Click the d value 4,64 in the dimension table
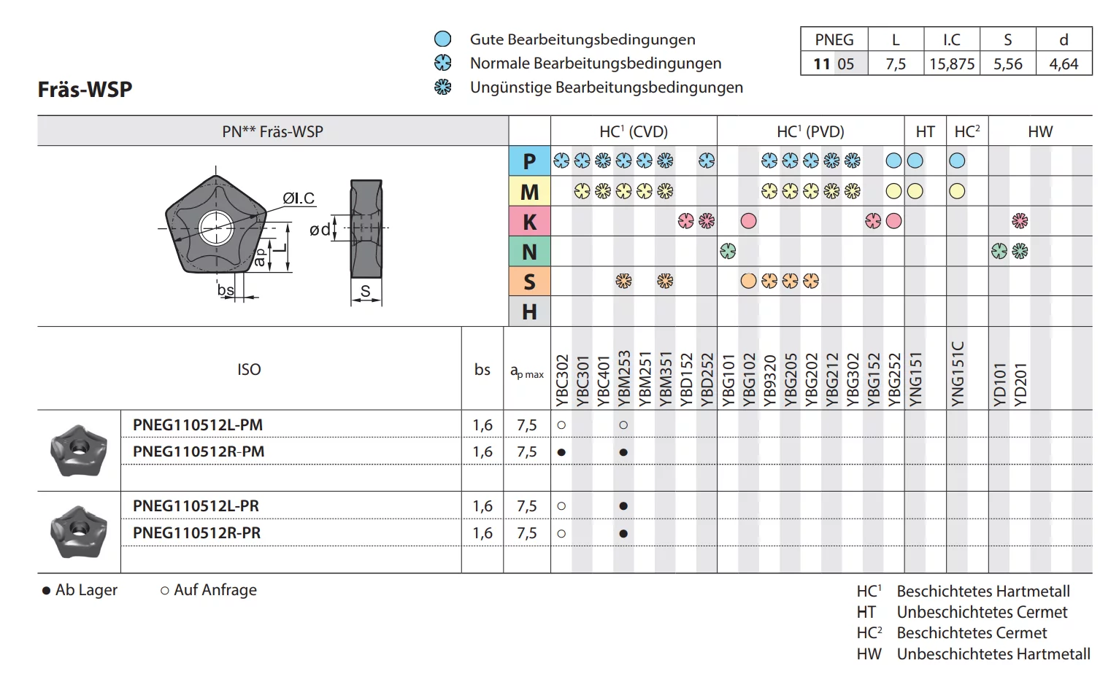This screenshot has width=1119, height=690. coord(1064,64)
